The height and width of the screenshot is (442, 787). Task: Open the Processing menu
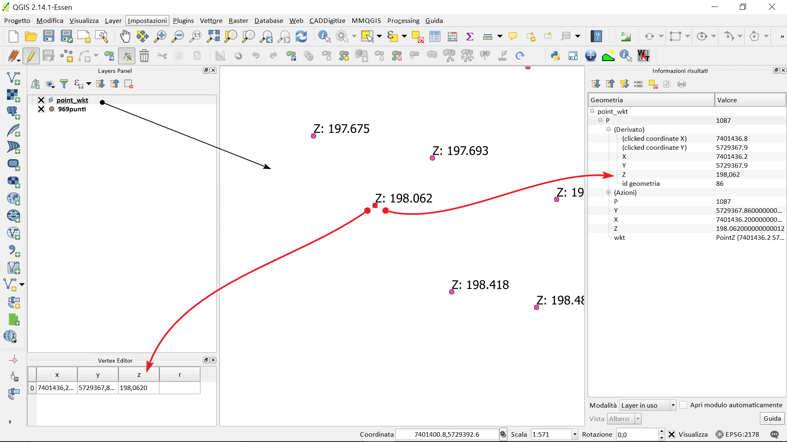click(403, 20)
